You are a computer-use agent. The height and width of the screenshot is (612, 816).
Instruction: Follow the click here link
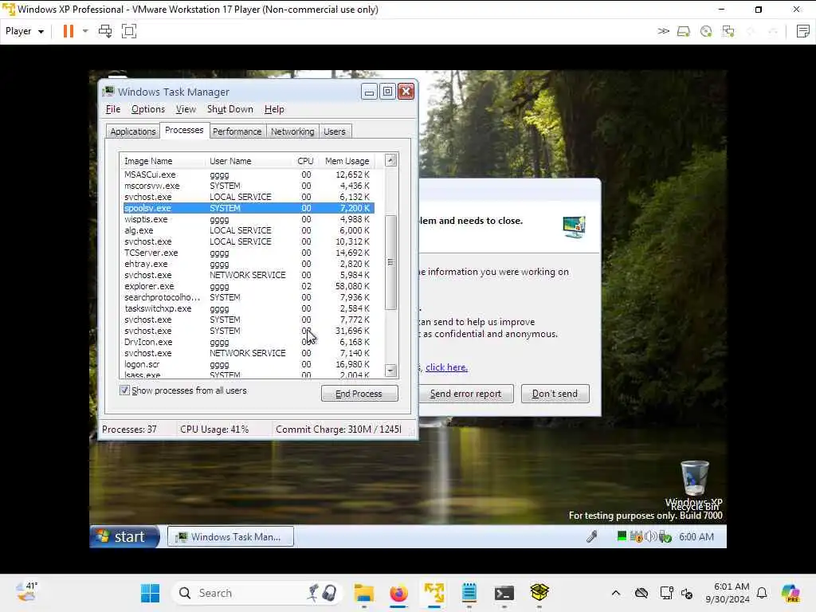(x=446, y=367)
